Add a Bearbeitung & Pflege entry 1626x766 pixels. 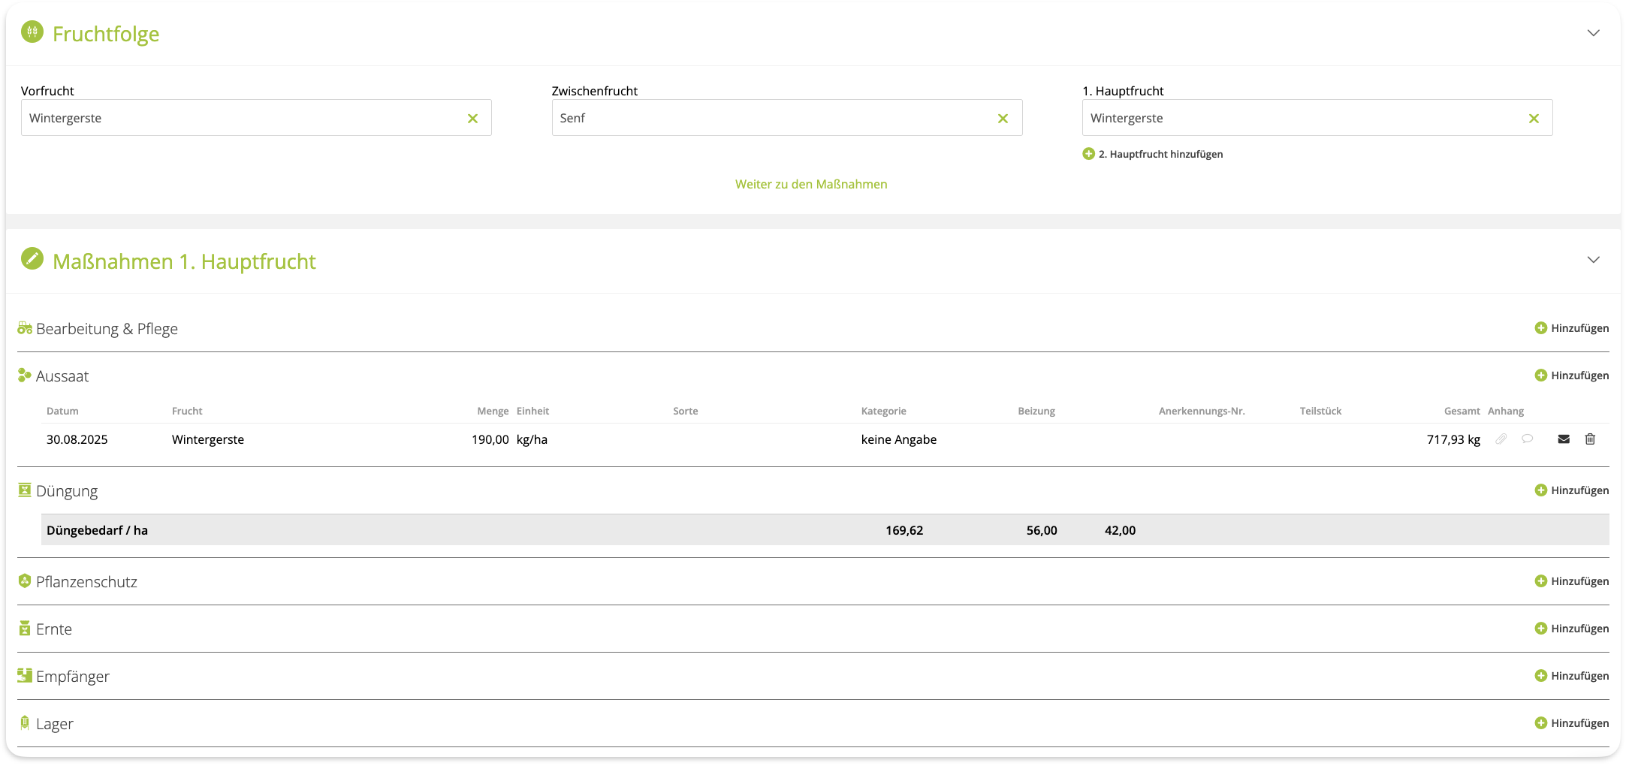1571,328
